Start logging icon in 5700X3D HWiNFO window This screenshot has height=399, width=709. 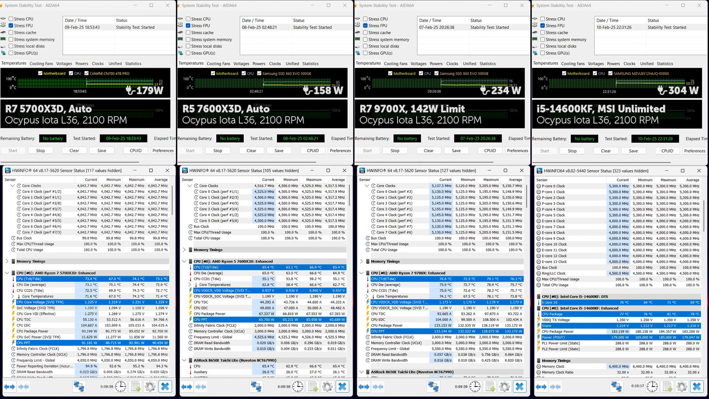[136, 387]
